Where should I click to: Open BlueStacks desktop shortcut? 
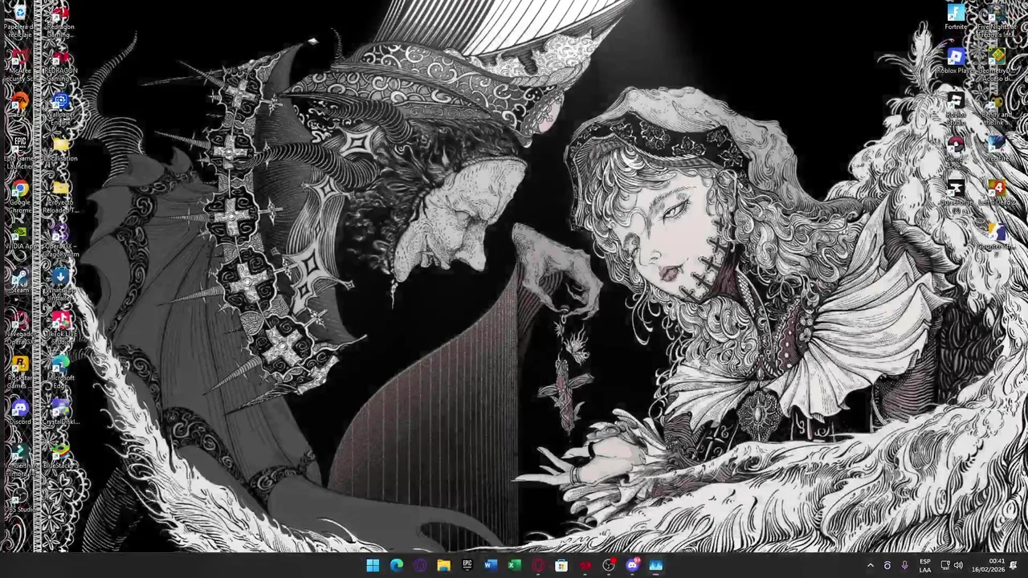[x=60, y=457]
